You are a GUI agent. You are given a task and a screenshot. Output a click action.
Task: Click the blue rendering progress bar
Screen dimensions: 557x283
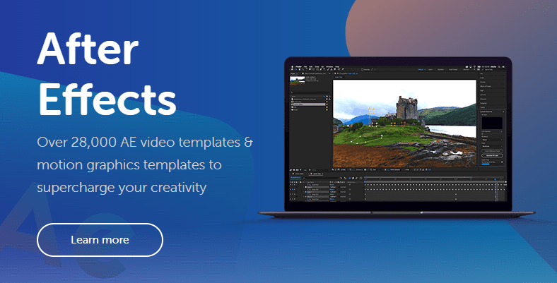tap(485, 164)
